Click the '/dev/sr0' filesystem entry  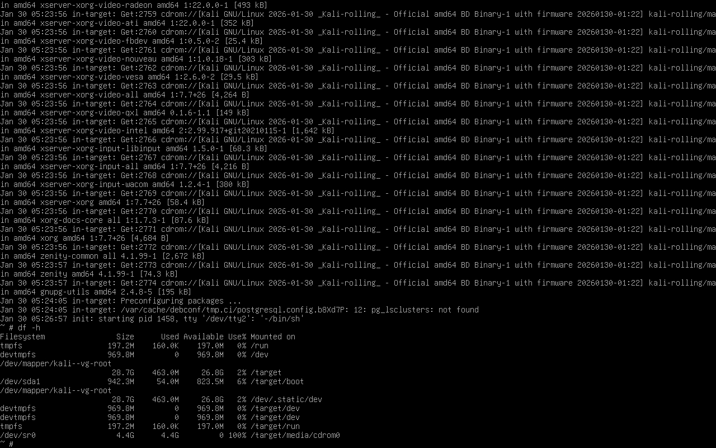tap(18, 435)
